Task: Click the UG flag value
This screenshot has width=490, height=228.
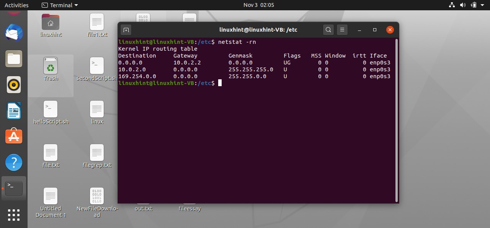Action: tap(287, 62)
